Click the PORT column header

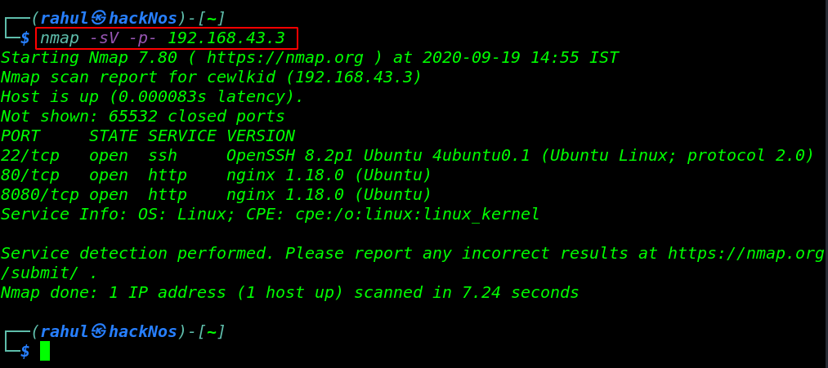tap(20, 136)
